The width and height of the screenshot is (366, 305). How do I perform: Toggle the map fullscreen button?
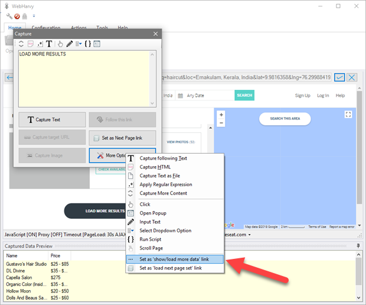[348, 114]
